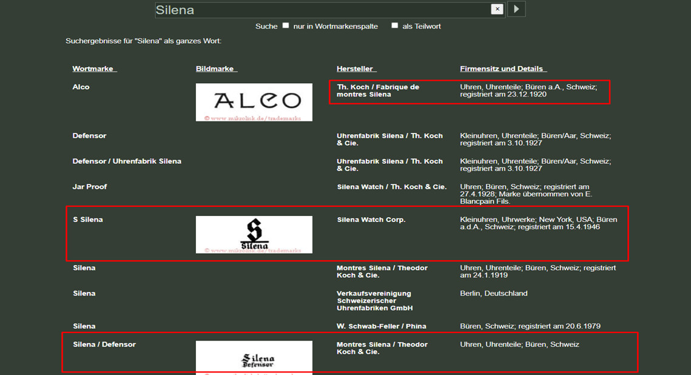Click details 'New York, USA' registered 15.4.1946
Image resolution: width=691 pixels, height=375 pixels.
click(x=539, y=223)
